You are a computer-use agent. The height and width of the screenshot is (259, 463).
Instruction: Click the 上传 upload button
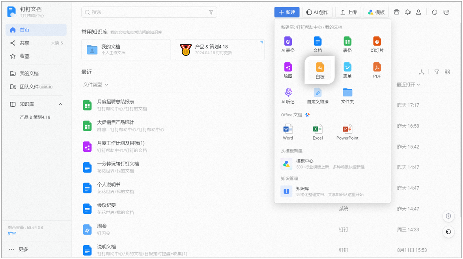(x=348, y=12)
